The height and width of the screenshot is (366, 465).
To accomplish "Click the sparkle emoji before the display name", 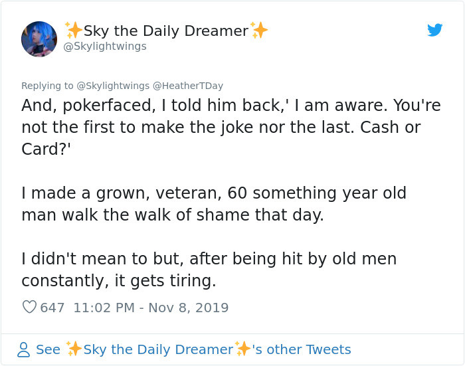I will click(x=73, y=30).
